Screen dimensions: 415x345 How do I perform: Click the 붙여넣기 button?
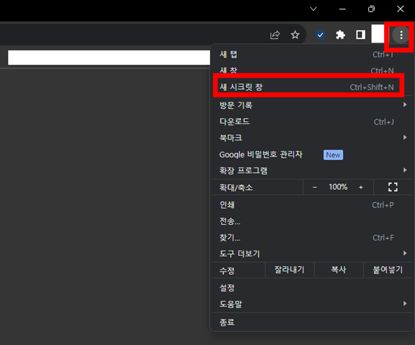click(388, 270)
